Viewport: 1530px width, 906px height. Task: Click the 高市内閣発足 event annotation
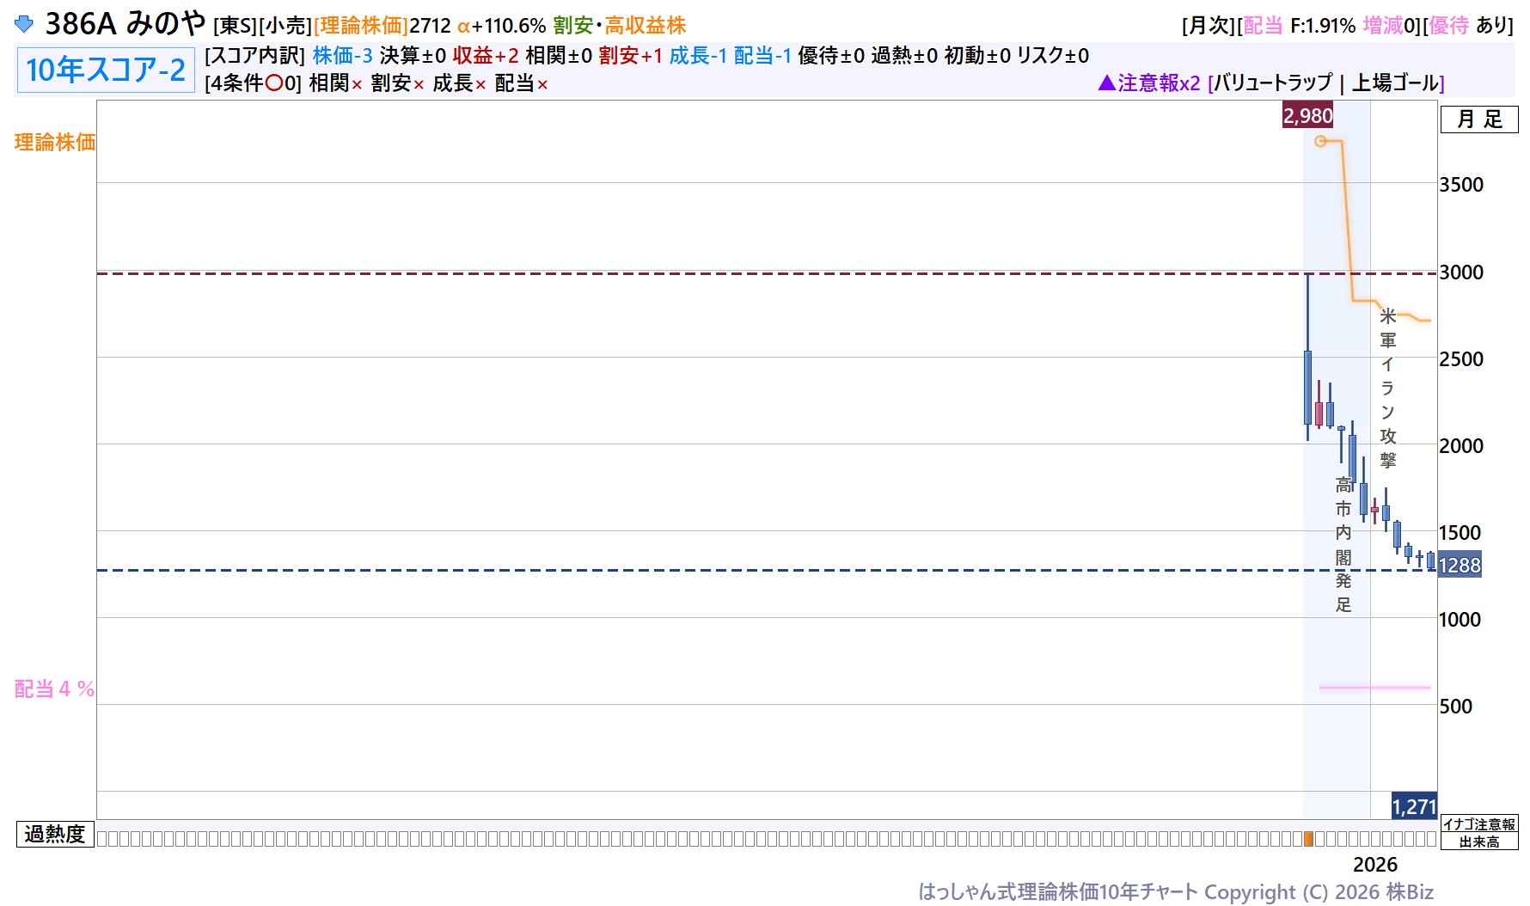click(1343, 545)
